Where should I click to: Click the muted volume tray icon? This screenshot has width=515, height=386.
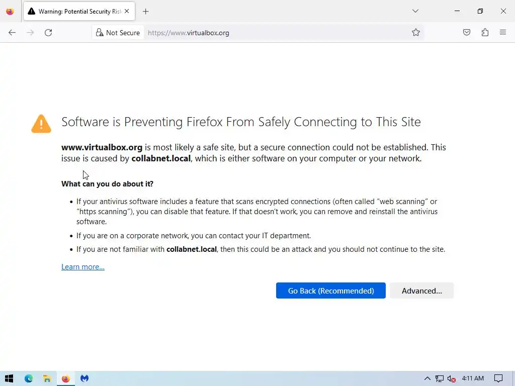(452, 378)
